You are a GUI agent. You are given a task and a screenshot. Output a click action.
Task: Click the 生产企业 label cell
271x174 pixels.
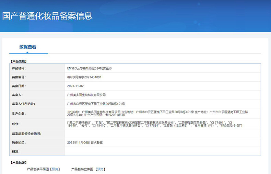pyautogui.click(x=37, y=114)
